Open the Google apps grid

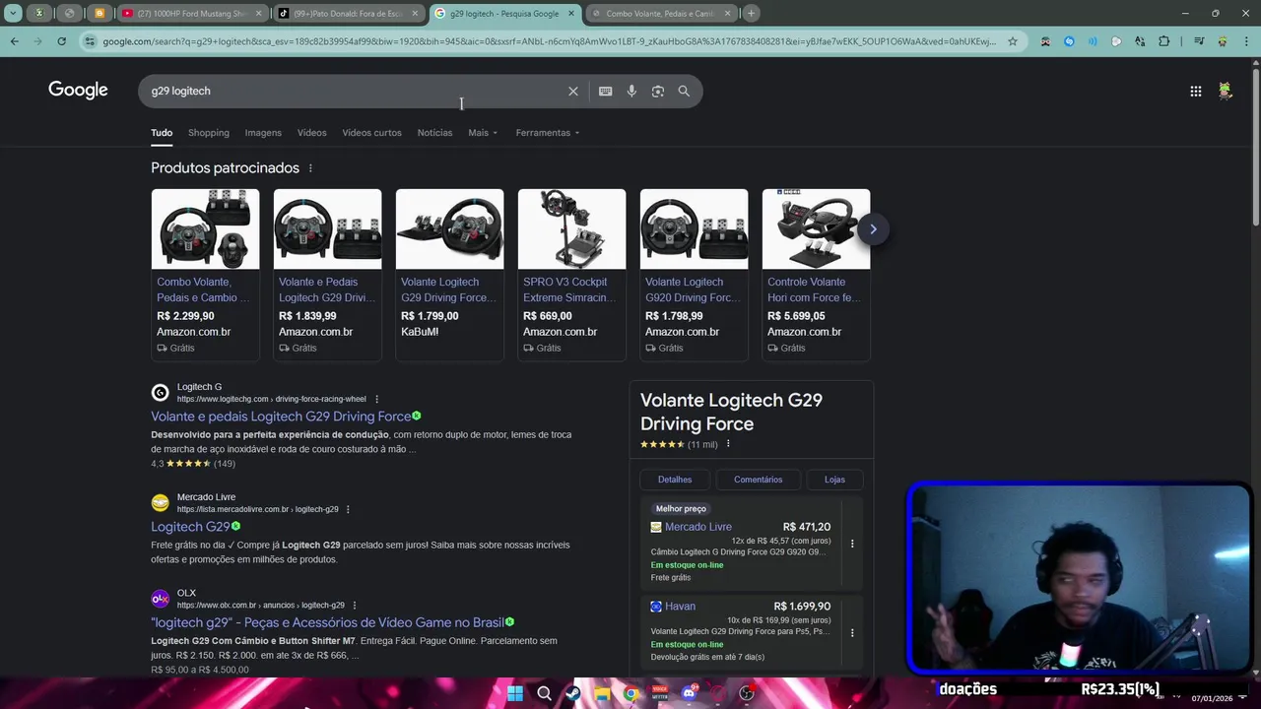tap(1195, 91)
